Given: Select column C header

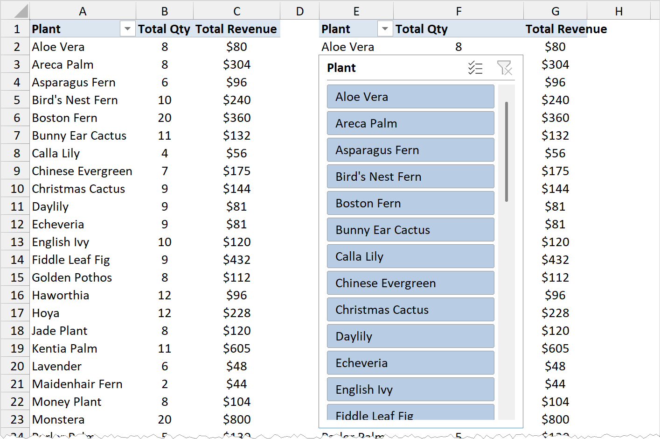Looking at the screenshot, I should (237, 11).
